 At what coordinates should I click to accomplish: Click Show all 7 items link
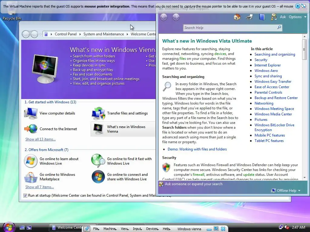40,187
